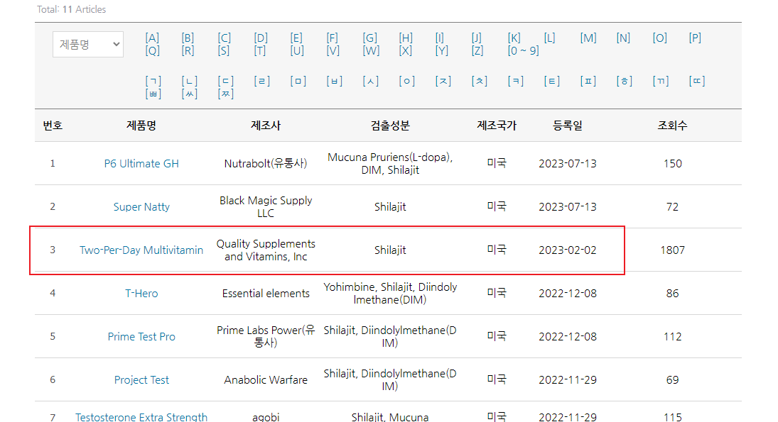This screenshot has height=422, width=778.
Task: Filter by letter [W]
Action: pos(371,50)
